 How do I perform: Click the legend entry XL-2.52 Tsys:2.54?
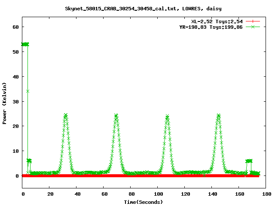pyautogui.click(x=217, y=21)
